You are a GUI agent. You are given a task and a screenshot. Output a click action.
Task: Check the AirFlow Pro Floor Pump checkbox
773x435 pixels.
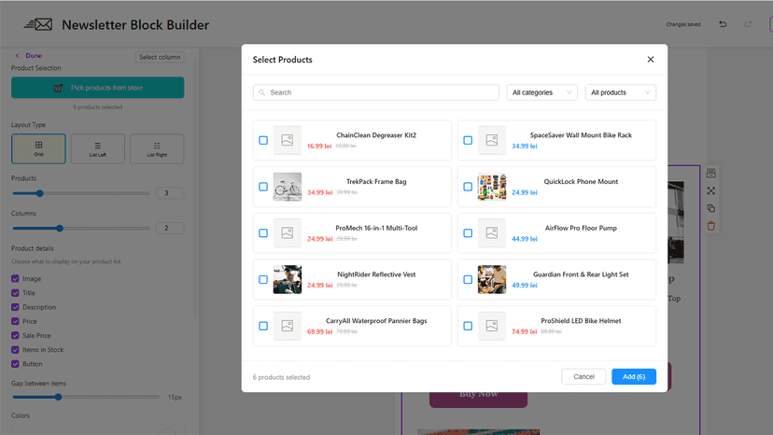[x=468, y=232]
